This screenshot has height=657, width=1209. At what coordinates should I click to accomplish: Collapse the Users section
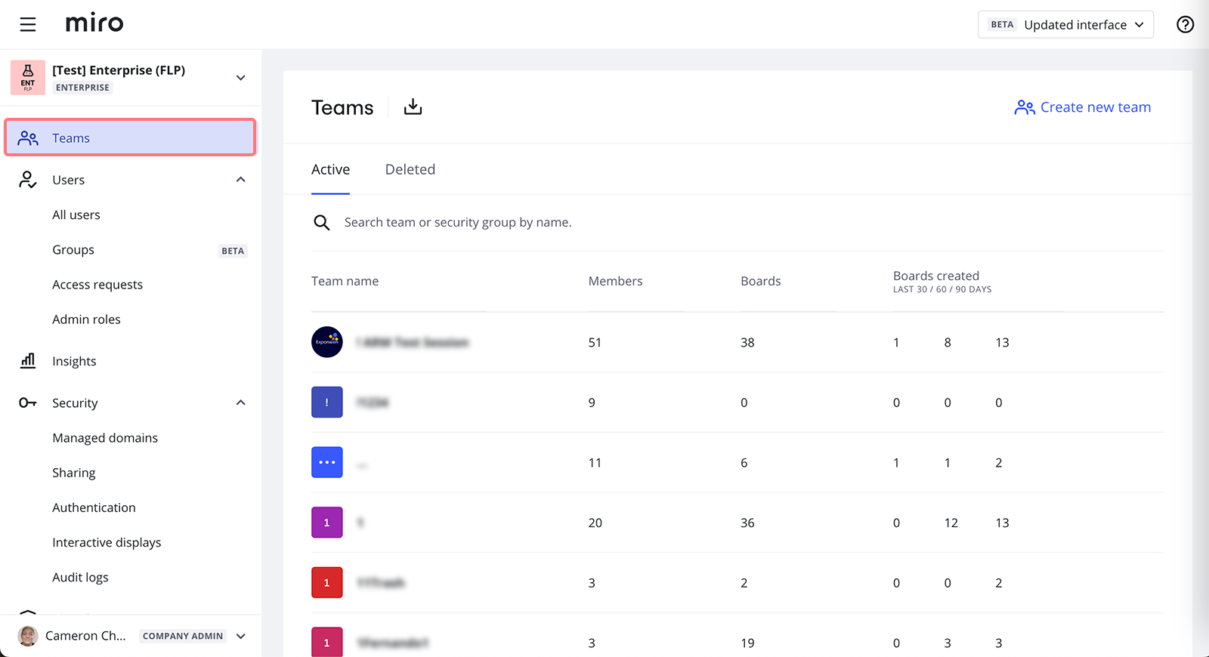[x=240, y=180]
